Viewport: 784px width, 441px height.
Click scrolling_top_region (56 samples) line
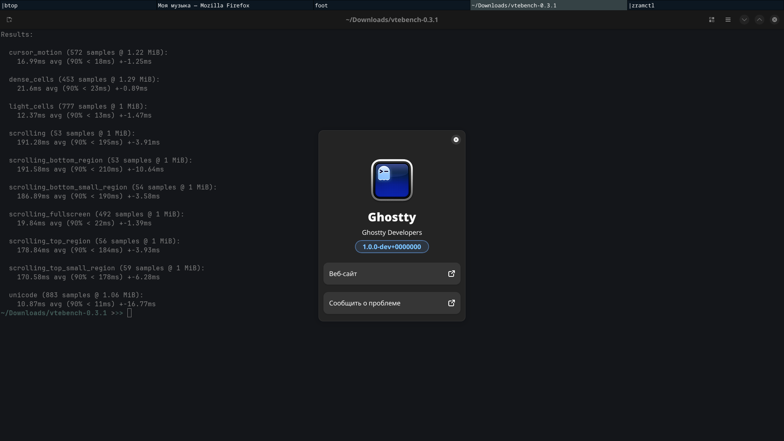pos(95,241)
